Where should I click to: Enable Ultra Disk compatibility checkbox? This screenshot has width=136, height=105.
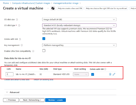(x=44, y=50)
